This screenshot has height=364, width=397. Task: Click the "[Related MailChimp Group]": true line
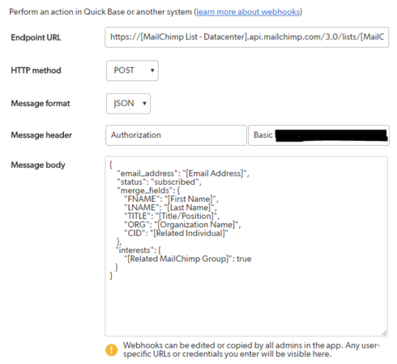tap(188, 259)
